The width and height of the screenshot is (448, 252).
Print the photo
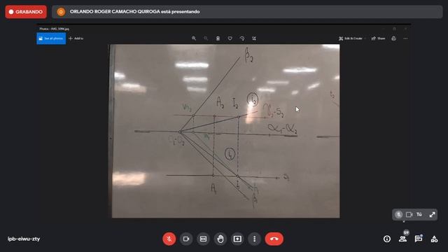[393, 38]
